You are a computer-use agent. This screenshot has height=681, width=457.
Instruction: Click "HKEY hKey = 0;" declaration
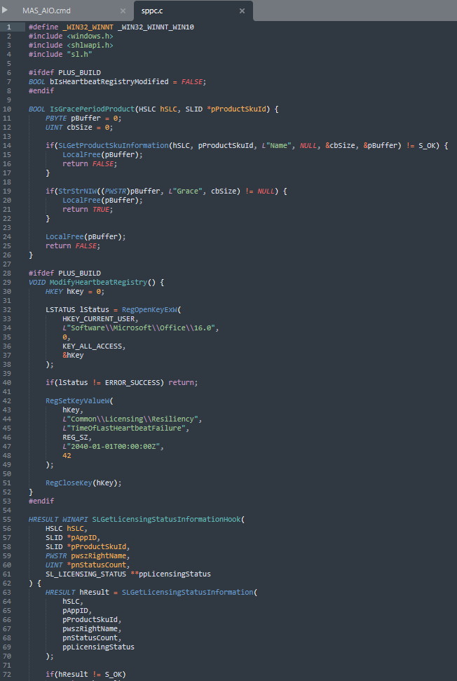[x=75, y=292]
